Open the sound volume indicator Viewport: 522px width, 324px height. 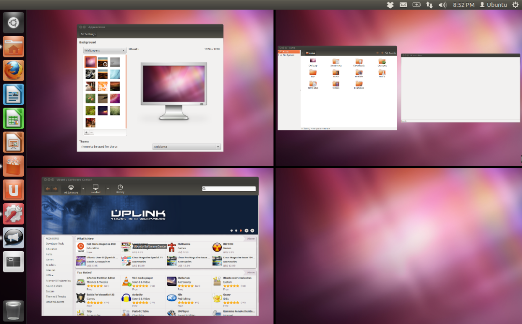tap(442, 5)
